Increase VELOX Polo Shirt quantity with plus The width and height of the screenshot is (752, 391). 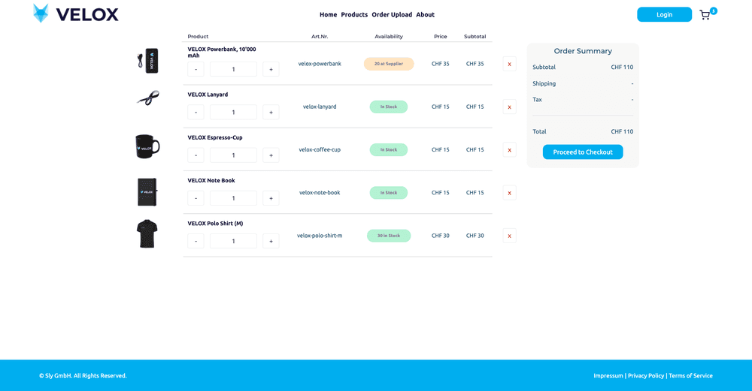(271, 241)
